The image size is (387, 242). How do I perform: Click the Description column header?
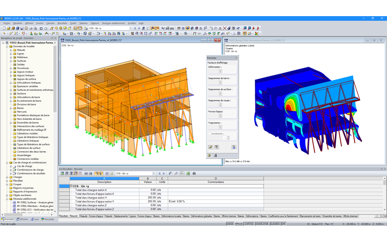pos(104,182)
